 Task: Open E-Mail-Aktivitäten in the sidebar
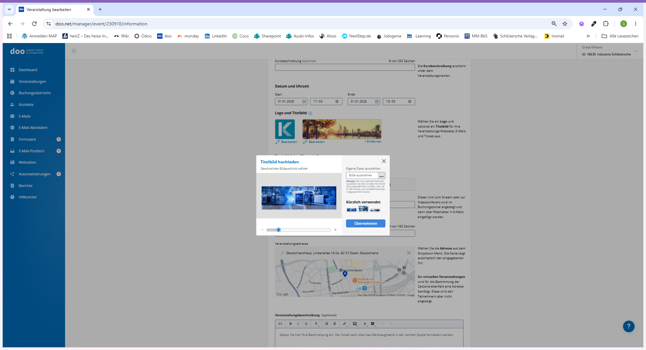(34, 128)
